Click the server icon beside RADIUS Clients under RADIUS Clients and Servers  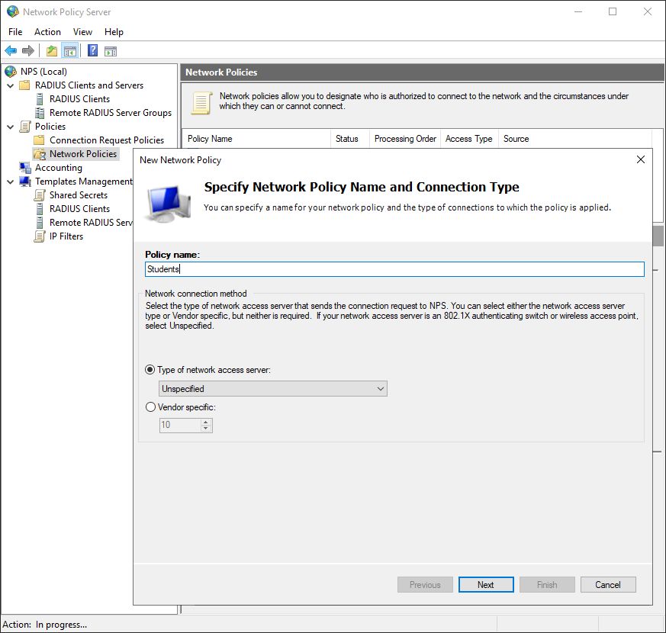tap(40, 99)
